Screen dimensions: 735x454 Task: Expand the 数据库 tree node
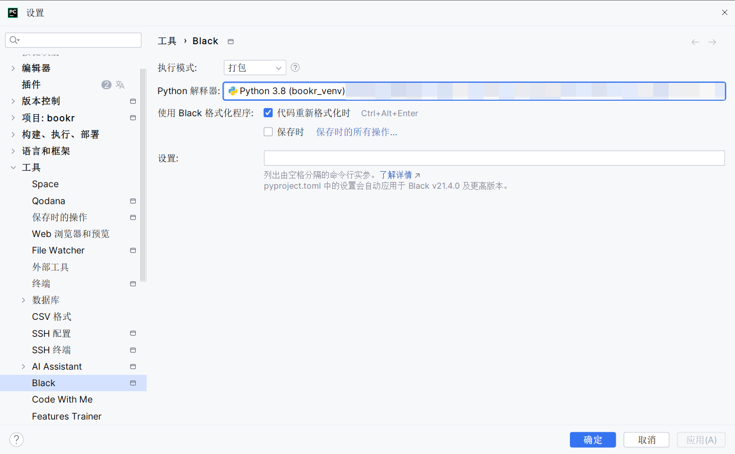pyautogui.click(x=23, y=300)
